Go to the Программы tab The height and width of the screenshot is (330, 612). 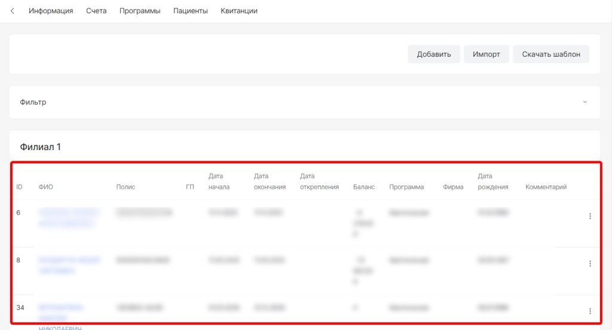pos(140,11)
